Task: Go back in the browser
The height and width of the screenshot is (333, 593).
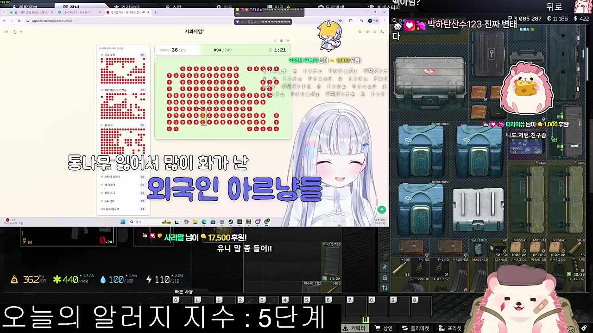Action: pos(5,21)
